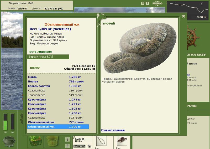
Task: Click the Crystal LE 1000 кг label
Action: pos(80,140)
